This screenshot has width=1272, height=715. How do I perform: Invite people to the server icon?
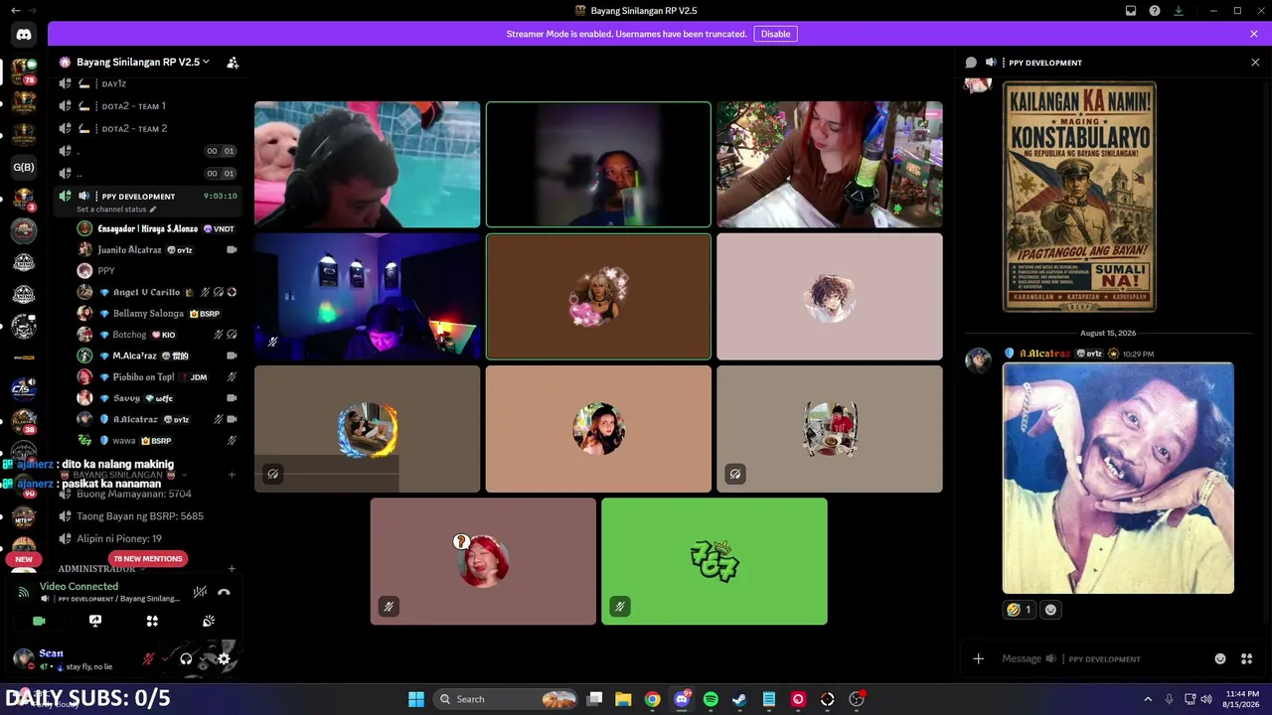pos(233,62)
